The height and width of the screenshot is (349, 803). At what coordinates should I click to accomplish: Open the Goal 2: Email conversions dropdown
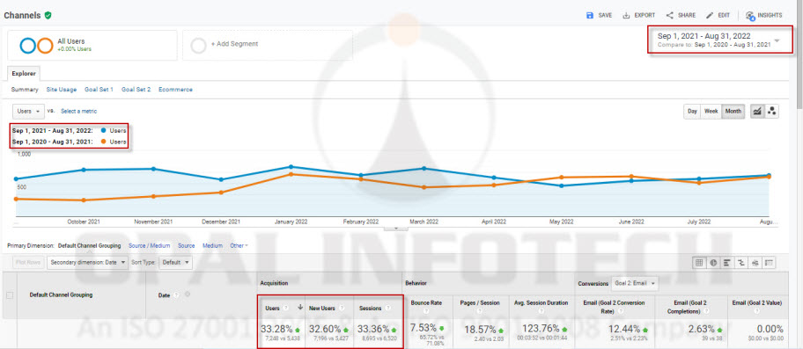[634, 283]
